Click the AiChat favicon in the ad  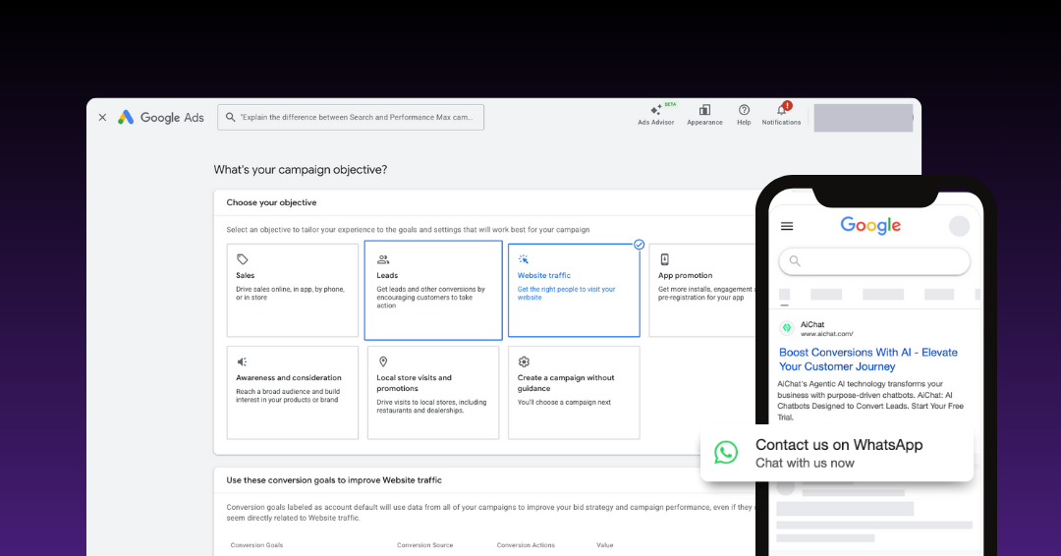tap(786, 328)
